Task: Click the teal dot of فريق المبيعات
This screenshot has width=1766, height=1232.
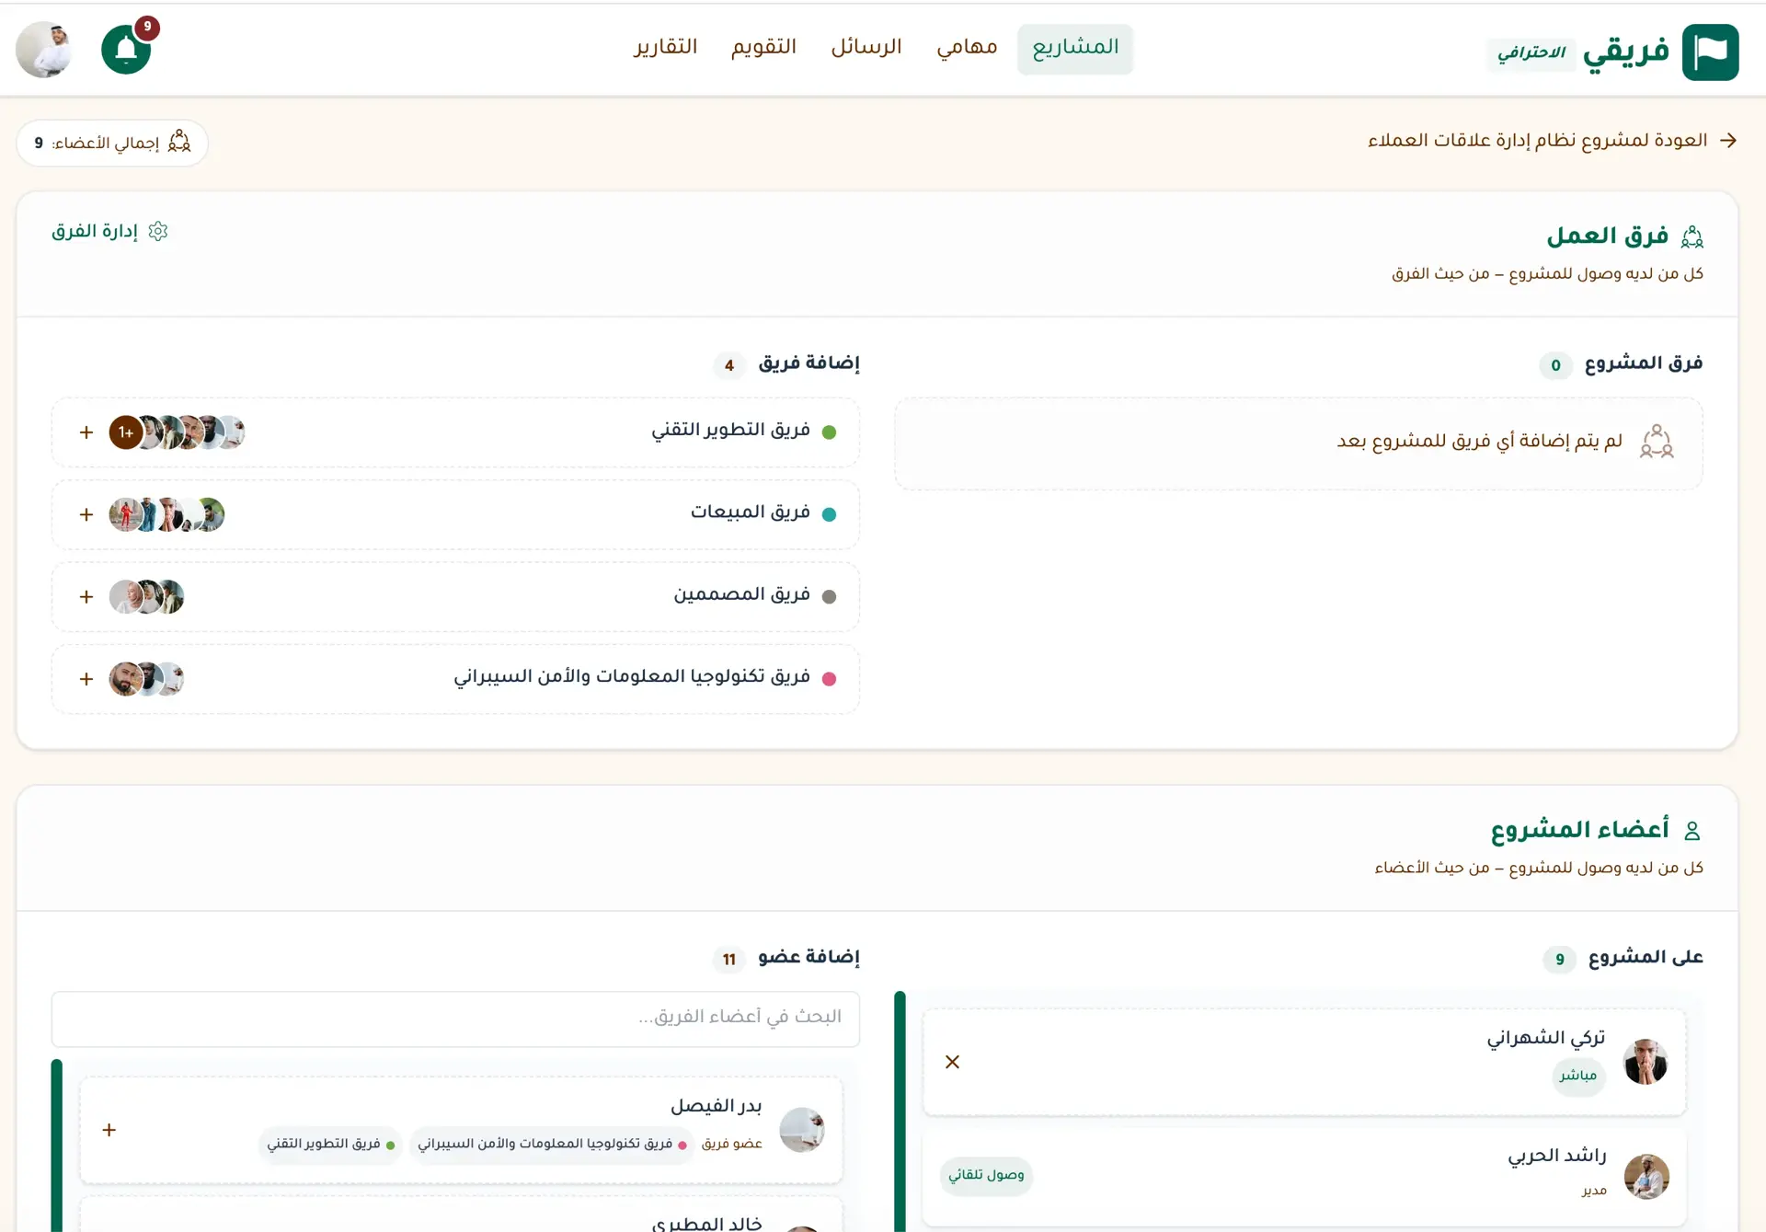Action: click(829, 515)
